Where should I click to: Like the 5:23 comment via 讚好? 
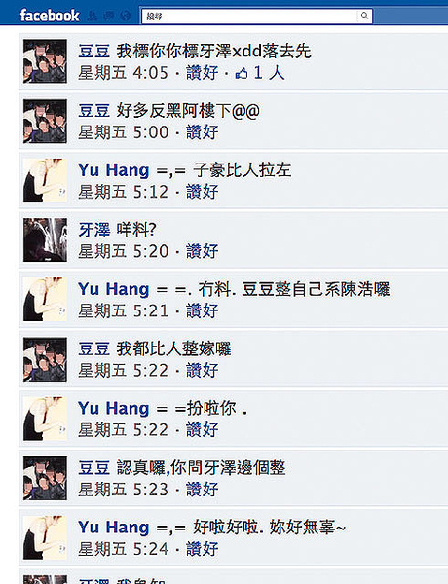(x=202, y=490)
